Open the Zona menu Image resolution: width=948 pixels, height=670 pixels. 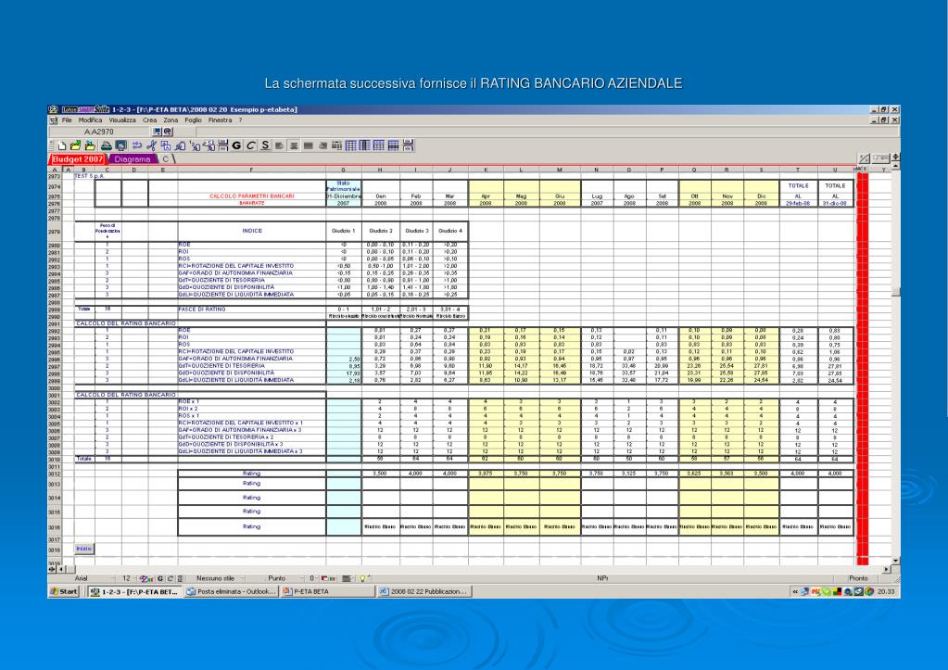click(171, 120)
